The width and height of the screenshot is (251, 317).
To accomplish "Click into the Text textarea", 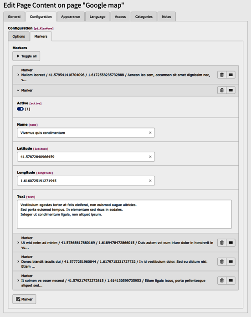I will click(124, 215).
